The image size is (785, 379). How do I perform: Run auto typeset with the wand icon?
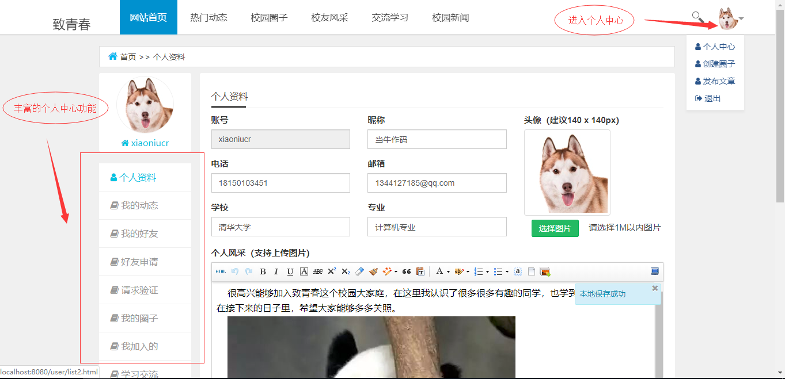coord(387,271)
